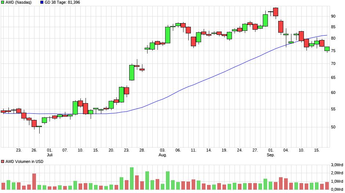Click the '26.' date axis label
345x193 pixels.
click(34, 150)
